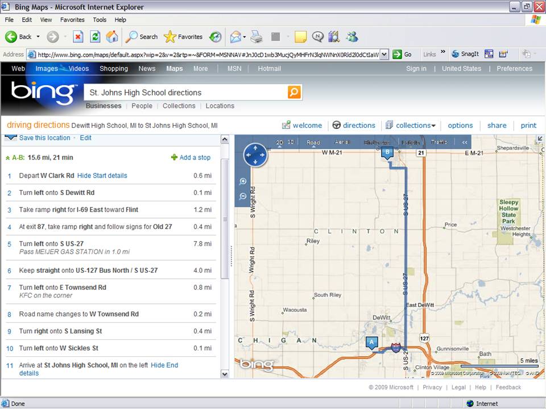Click the IE Back button
The image size is (546, 409).
(18, 36)
